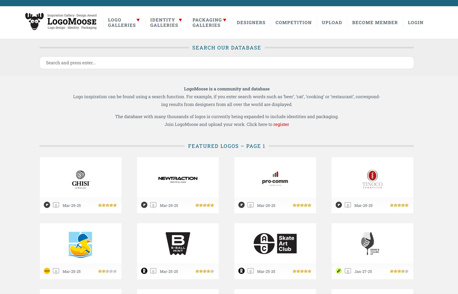
Task: Open the Identity Galleries menu
Action: (x=164, y=22)
